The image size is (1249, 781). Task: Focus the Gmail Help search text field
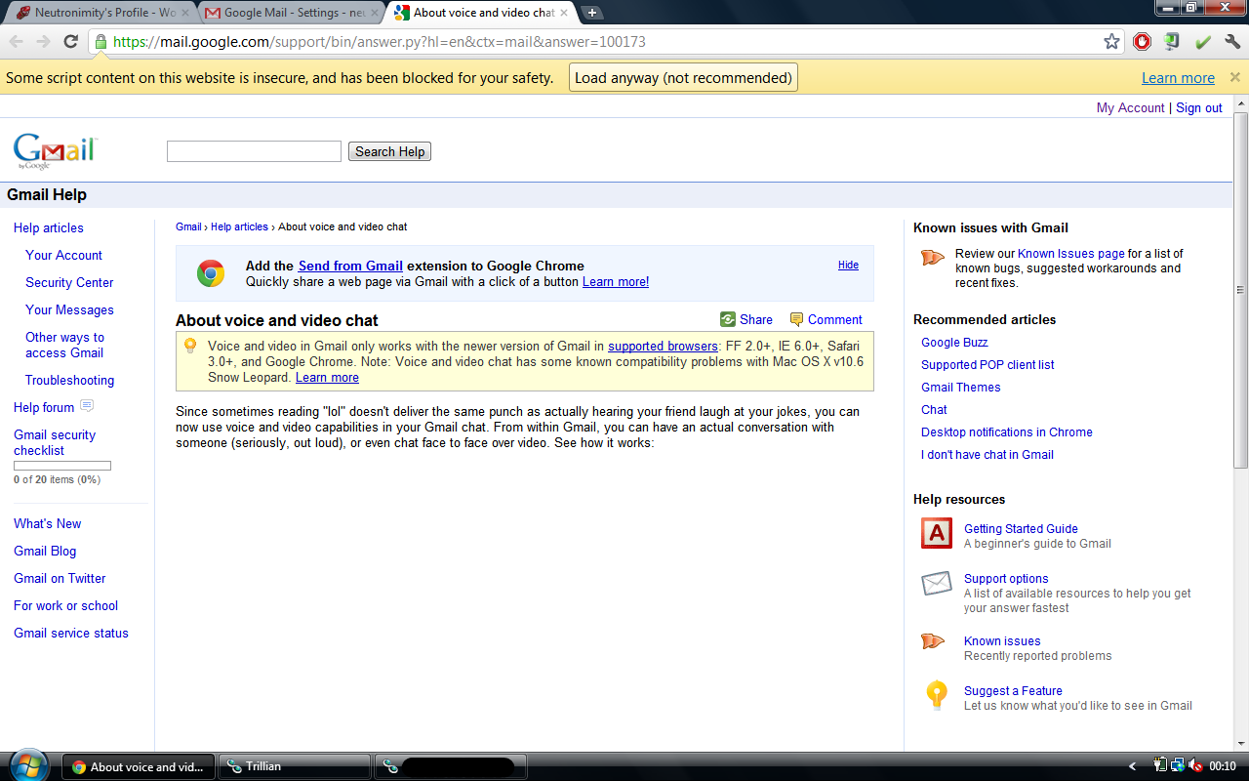254,151
